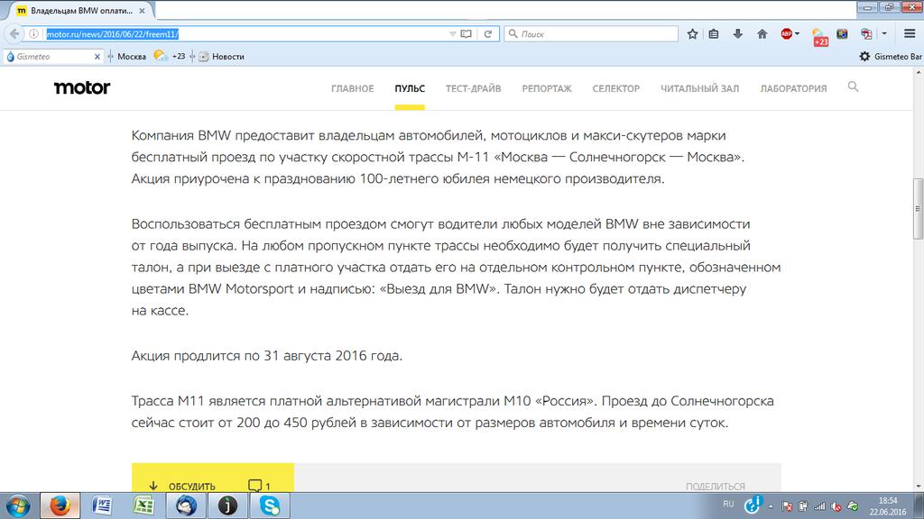Show the bookmarks list icon
The height and width of the screenshot is (519, 924).
pos(715,34)
